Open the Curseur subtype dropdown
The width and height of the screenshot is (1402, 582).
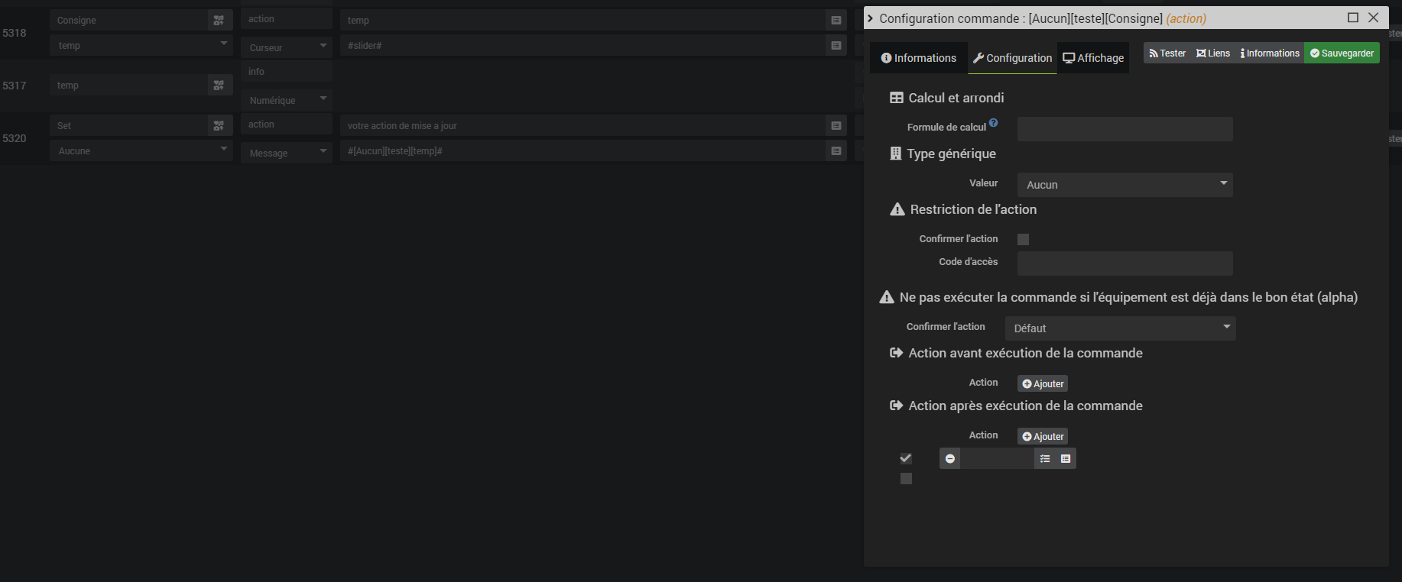pos(287,47)
